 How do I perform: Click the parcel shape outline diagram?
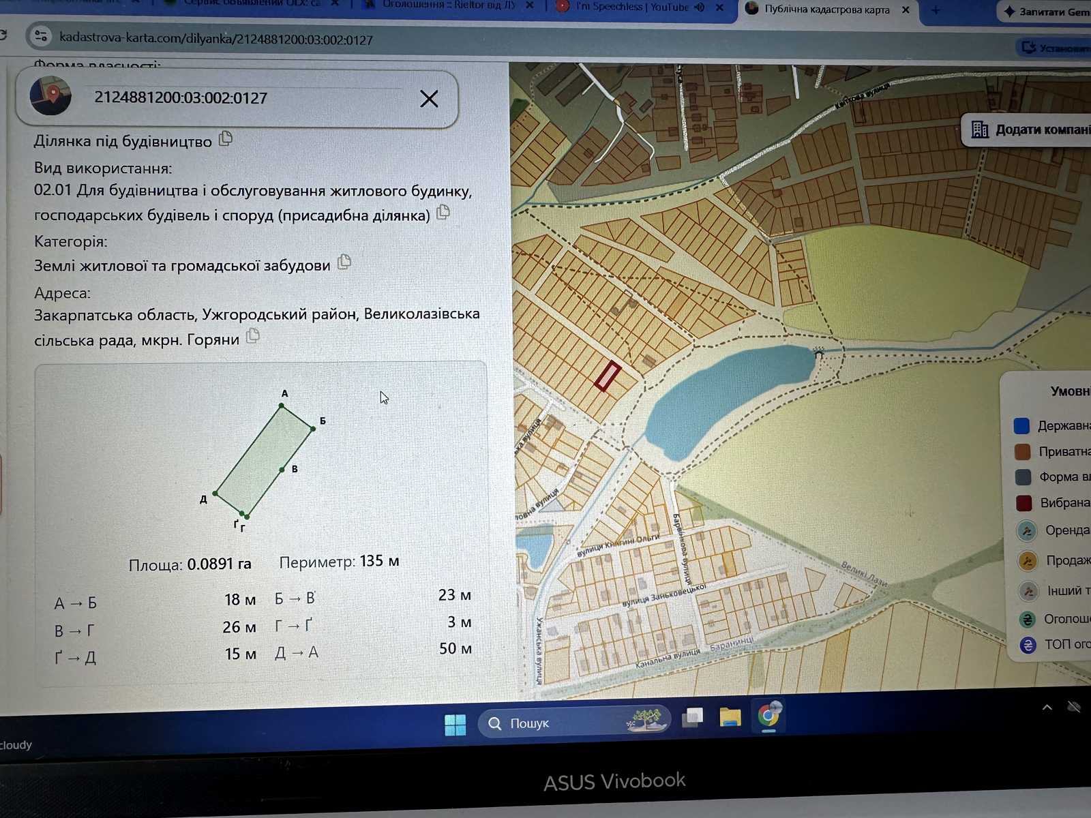265,461
